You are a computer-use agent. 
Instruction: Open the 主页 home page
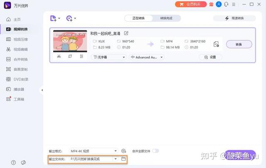pyautogui.click(x=13, y=20)
